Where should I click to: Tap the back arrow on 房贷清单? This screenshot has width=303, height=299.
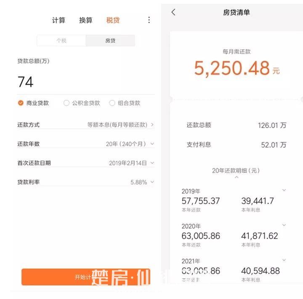[x=173, y=13]
